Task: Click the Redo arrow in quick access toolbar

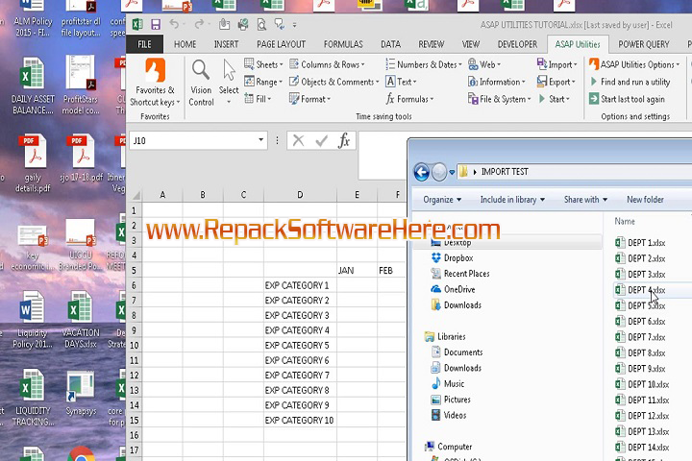Action: tap(200, 24)
